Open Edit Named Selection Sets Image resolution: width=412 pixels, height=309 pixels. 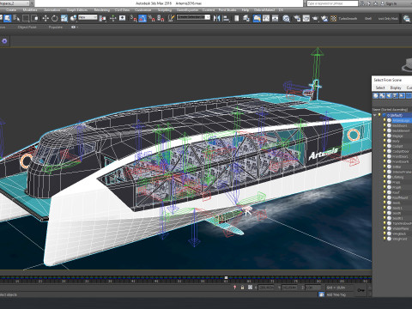pos(171,18)
